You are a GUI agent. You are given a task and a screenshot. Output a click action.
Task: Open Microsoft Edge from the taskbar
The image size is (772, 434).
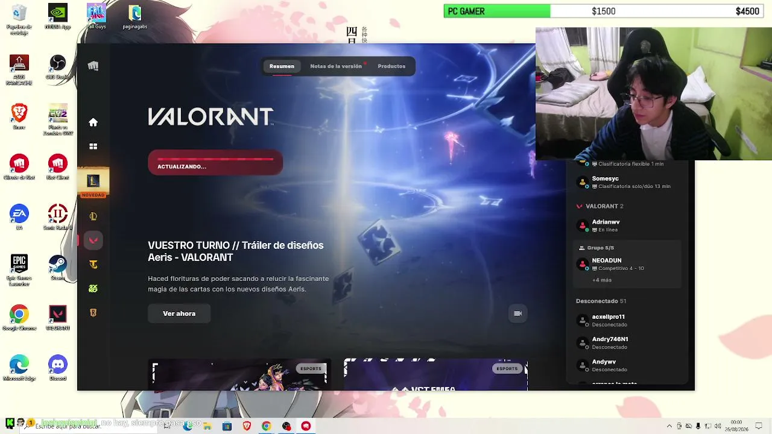188,426
